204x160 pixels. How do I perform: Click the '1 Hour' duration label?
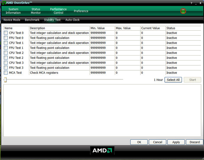tap(158, 80)
